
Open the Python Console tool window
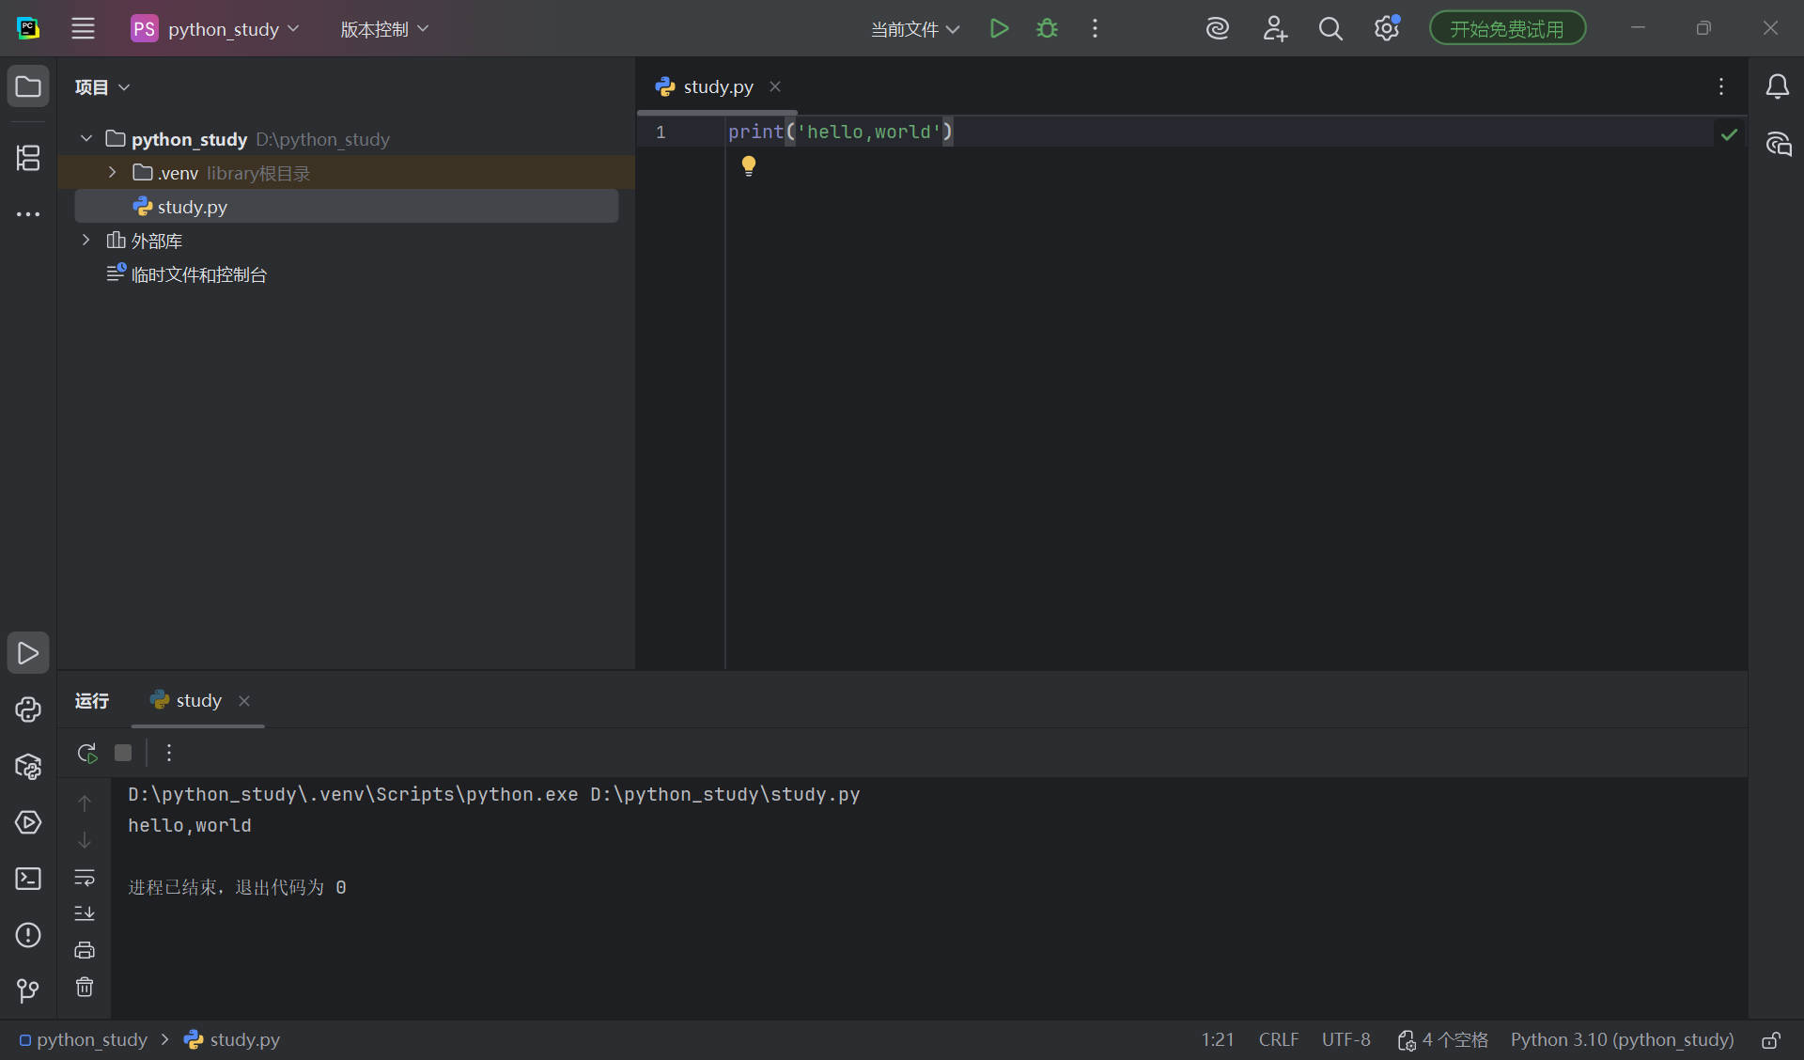point(28,711)
